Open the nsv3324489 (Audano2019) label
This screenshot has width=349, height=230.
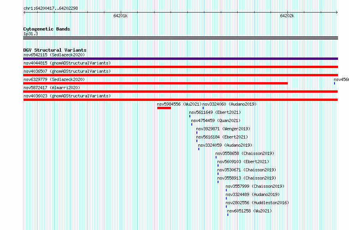pyautogui.click(x=253, y=194)
